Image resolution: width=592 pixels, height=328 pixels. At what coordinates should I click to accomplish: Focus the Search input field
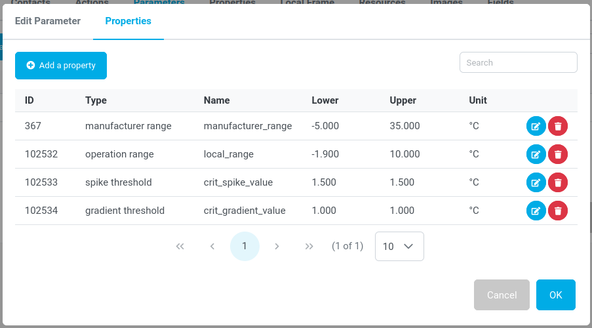point(518,63)
